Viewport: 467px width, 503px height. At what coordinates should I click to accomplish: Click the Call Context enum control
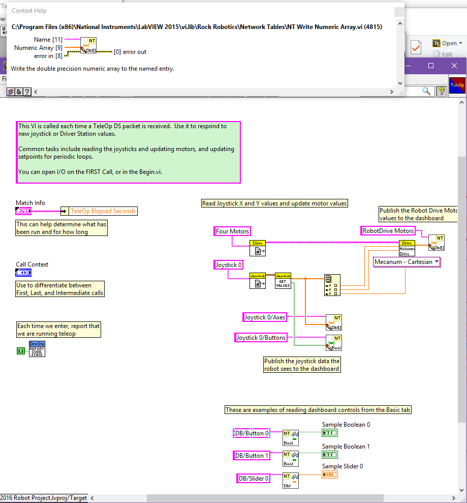tap(23, 273)
